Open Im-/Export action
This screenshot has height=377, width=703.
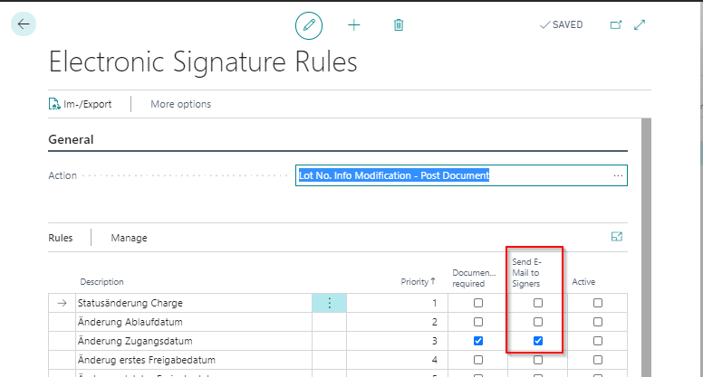pos(81,104)
